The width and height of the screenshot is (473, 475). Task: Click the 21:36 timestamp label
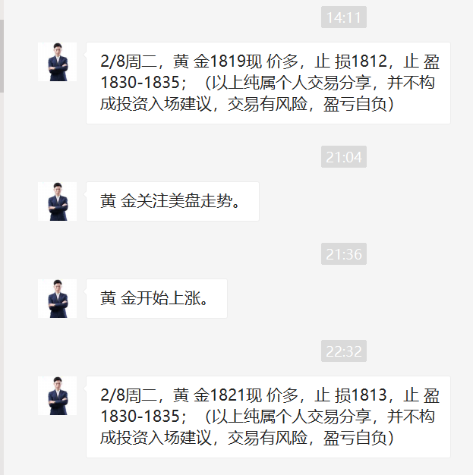click(x=344, y=254)
